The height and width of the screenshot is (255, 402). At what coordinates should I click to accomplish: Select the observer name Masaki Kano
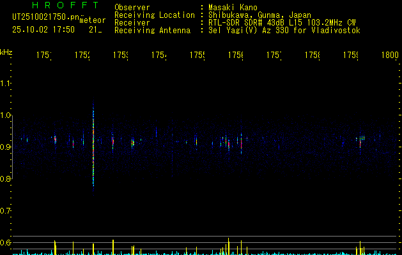click(x=233, y=8)
